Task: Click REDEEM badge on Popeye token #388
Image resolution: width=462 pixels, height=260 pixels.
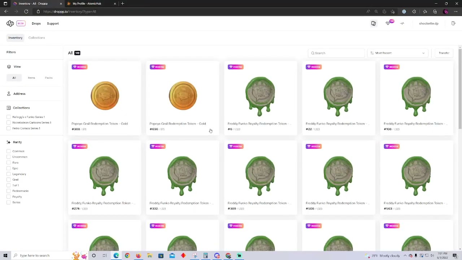Action: click(x=79, y=67)
